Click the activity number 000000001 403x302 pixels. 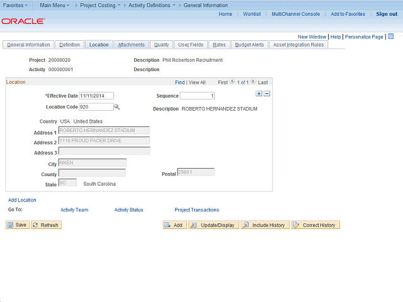click(60, 69)
